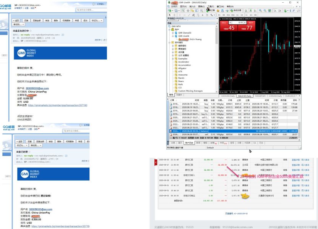Screen dimensions: 318x229
Task: Select Custom Moving Averages in Navigator
Action: pos(190,91)
